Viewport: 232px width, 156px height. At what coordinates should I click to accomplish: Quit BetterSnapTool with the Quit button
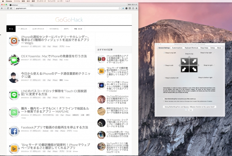[191, 110]
